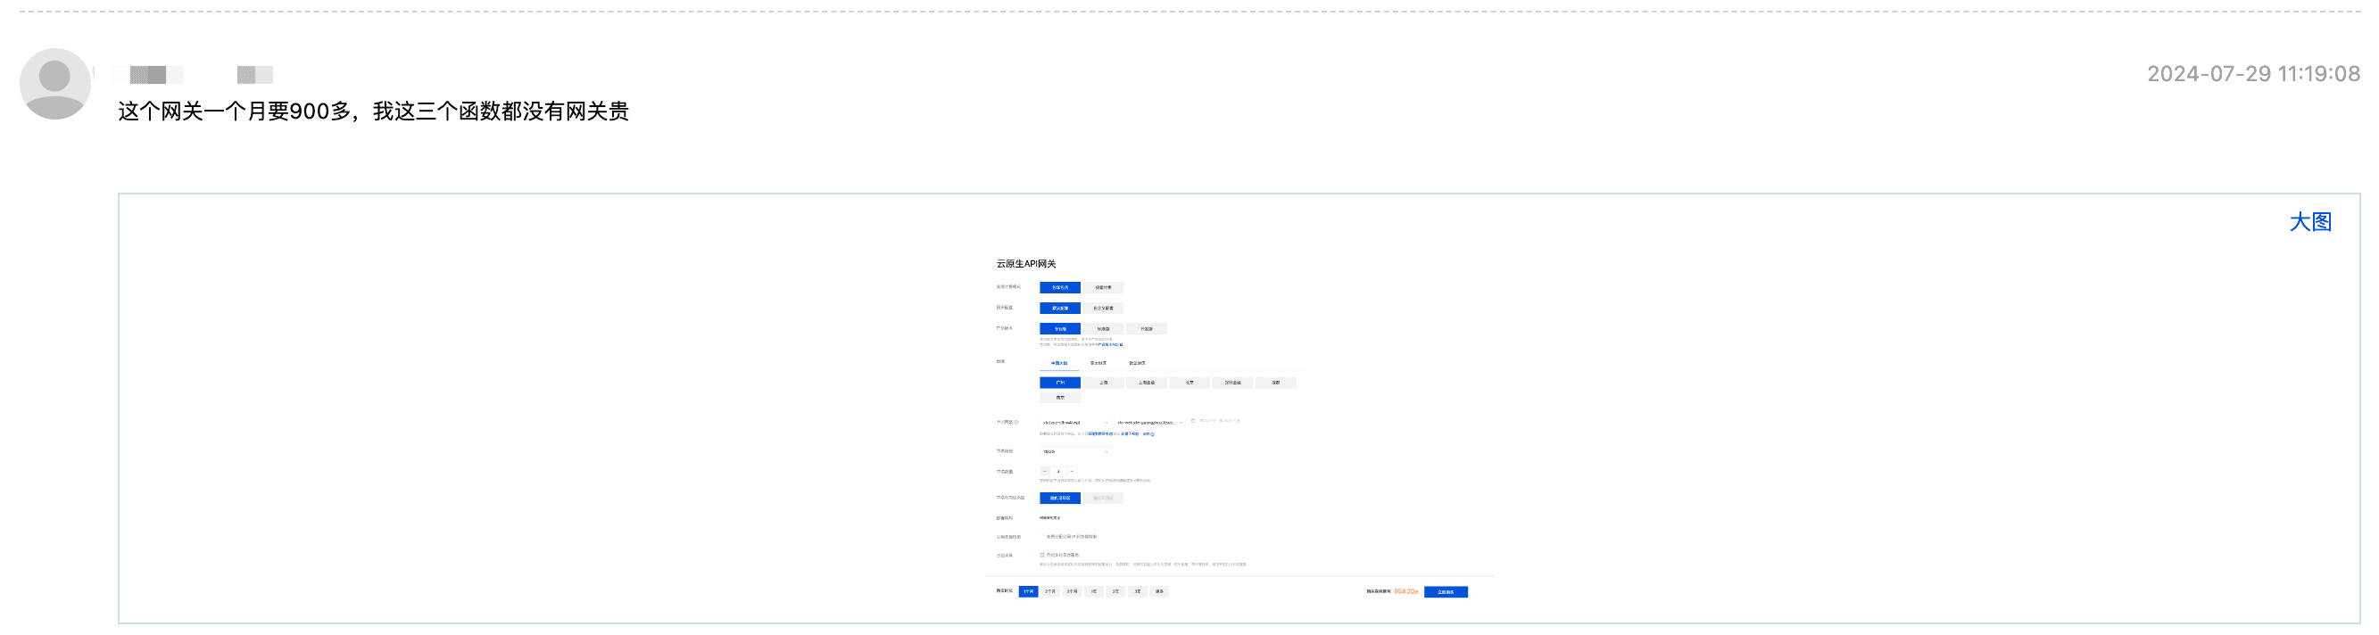Open the 大图 full-size image link

pos(2309,222)
